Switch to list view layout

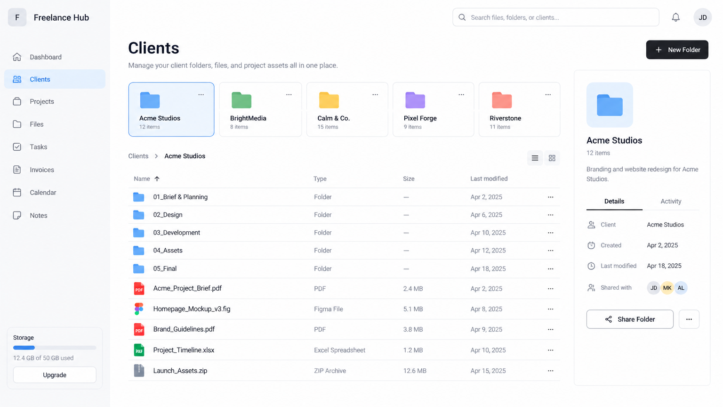[x=535, y=158]
